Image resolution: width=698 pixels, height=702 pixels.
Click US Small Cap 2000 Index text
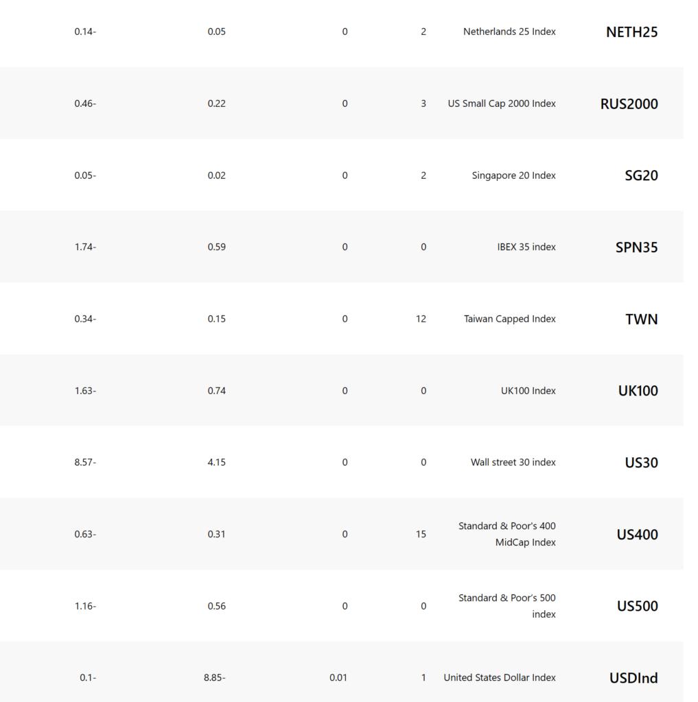click(502, 104)
